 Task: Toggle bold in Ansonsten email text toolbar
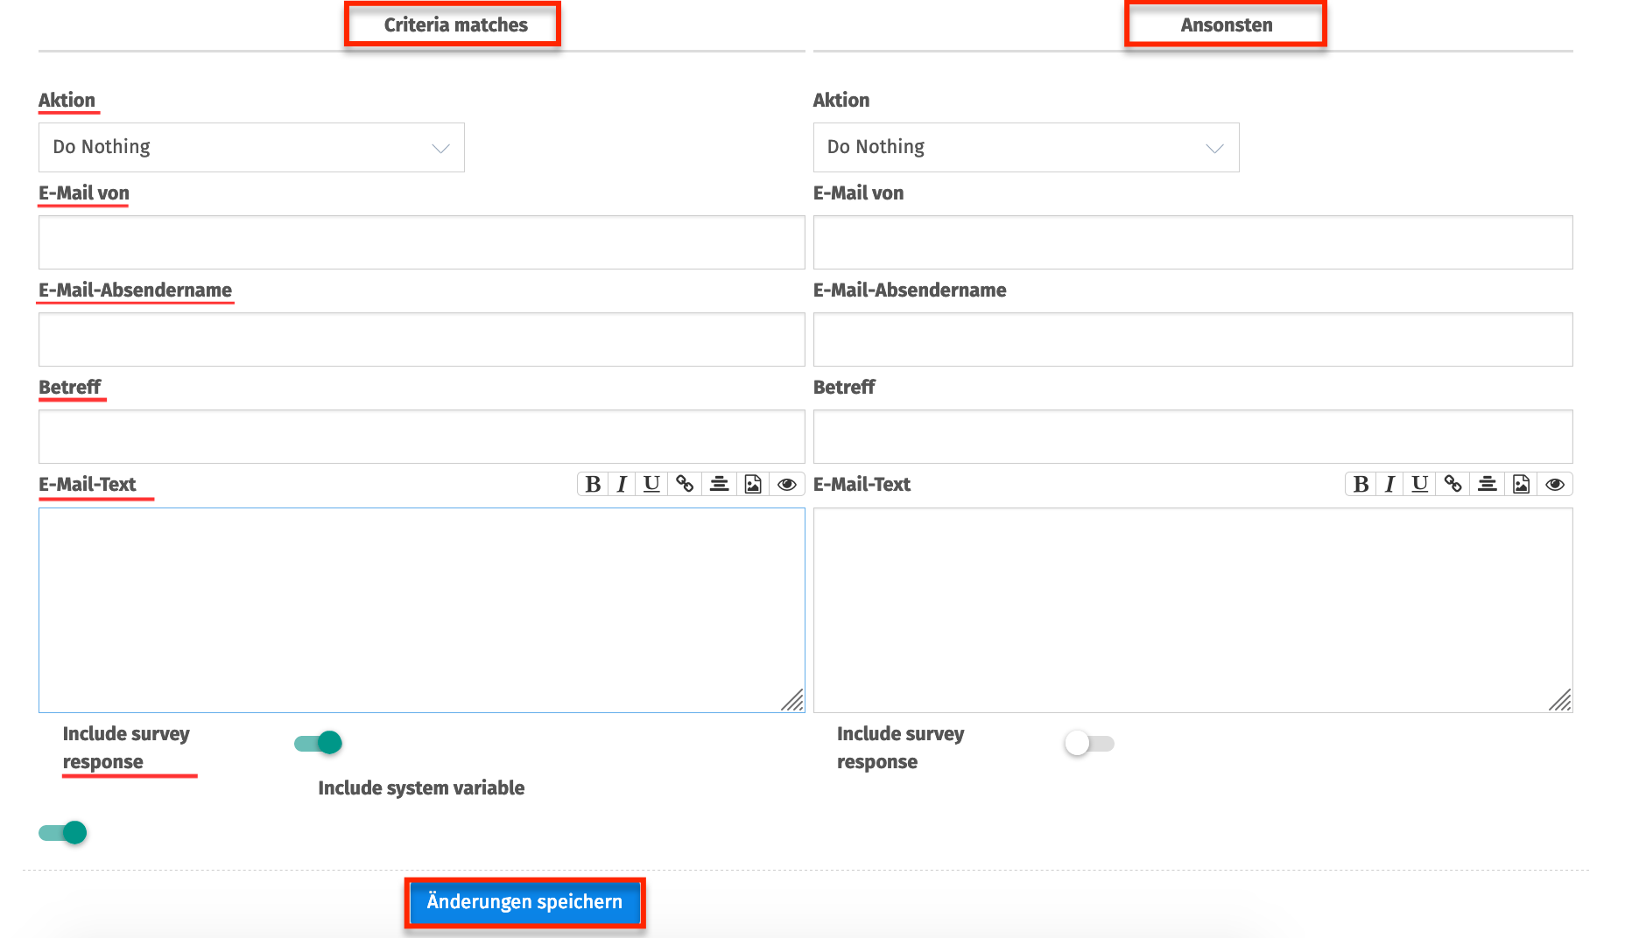[x=1361, y=484]
